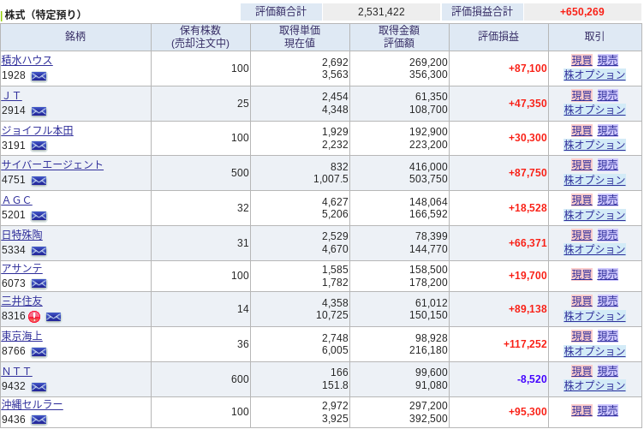The width and height of the screenshot is (644, 429).
Task: Open 株オプション for 積水ハウス
Action: click(x=594, y=74)
